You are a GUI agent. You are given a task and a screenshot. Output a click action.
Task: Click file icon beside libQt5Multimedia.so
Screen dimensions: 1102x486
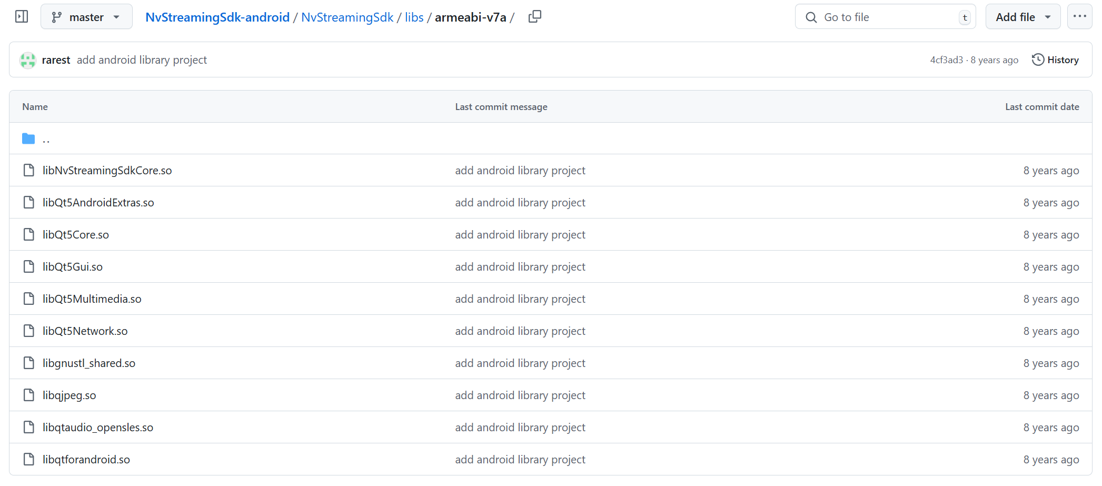pyautogui.click(x=29, y=299)
